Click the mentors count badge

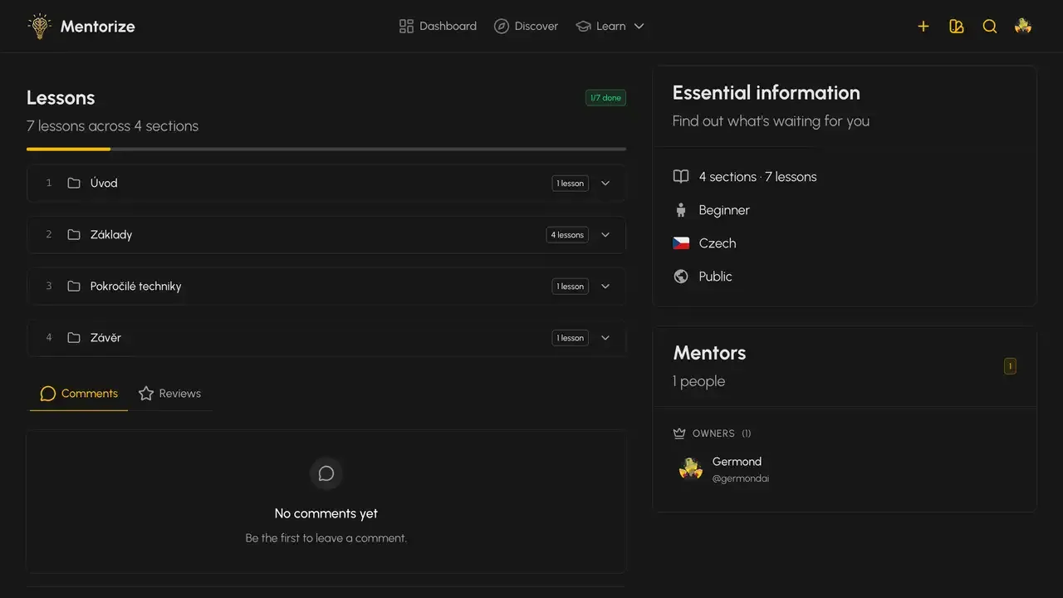point(1010,365)
